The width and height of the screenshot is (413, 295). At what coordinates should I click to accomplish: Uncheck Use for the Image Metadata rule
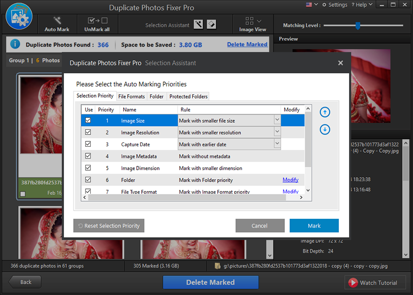coord(88,156)
